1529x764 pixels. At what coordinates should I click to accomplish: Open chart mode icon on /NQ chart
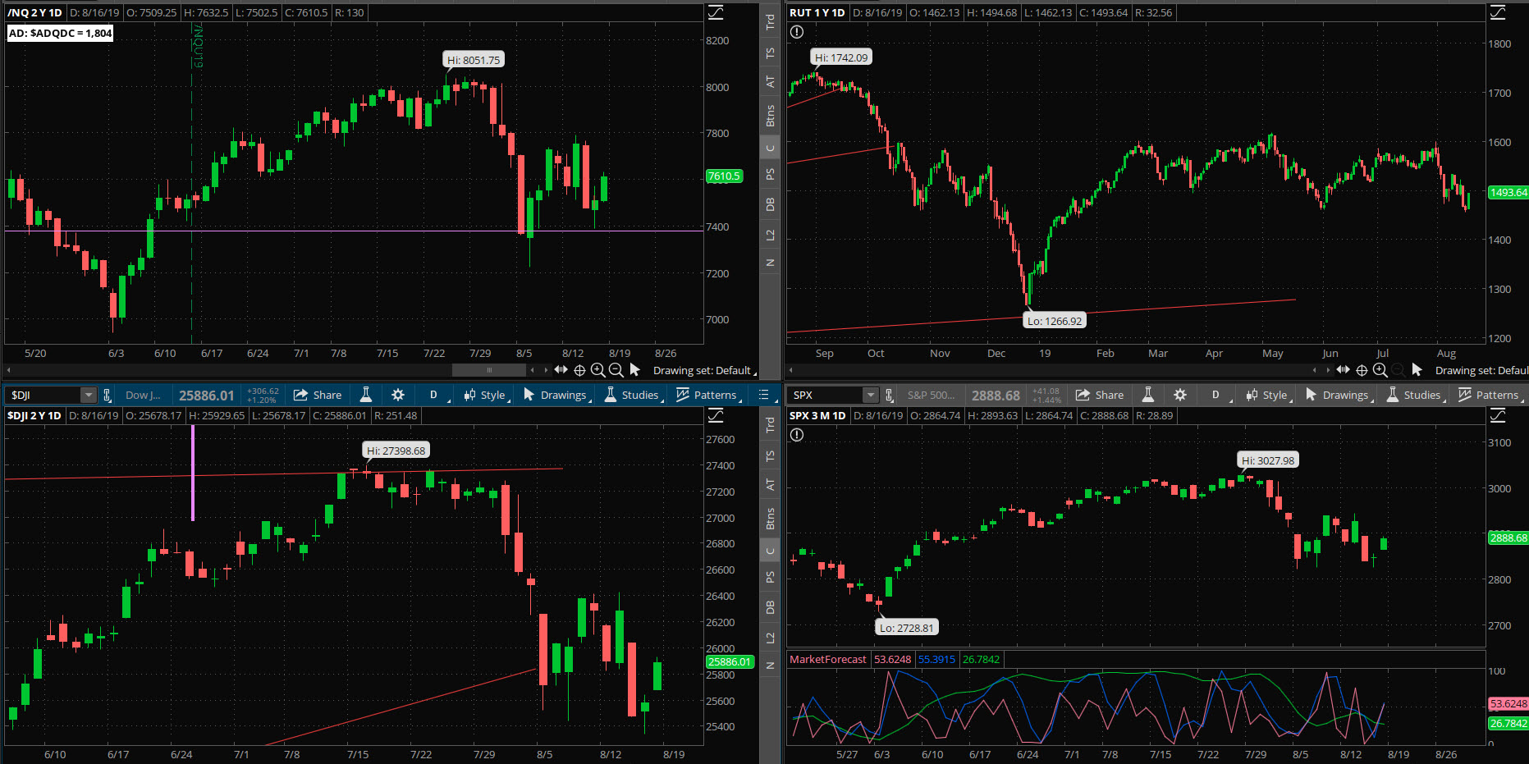click(716, 12)
